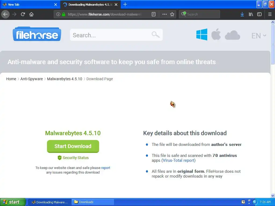The height and width of the screenshot is (206, 275).
Task: Click the report link
Action: point(106,168)
